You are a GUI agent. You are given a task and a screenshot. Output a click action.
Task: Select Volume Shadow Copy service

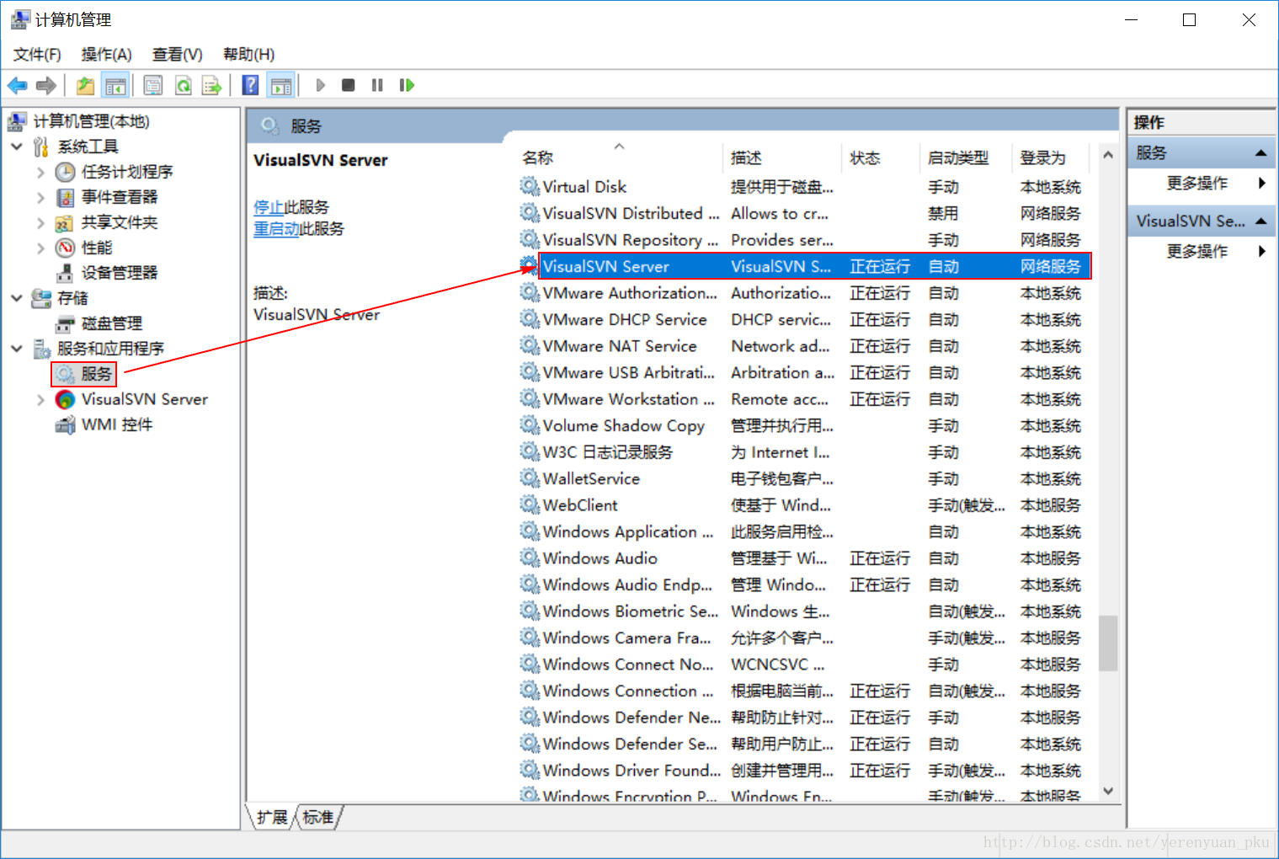click(806, 426)
